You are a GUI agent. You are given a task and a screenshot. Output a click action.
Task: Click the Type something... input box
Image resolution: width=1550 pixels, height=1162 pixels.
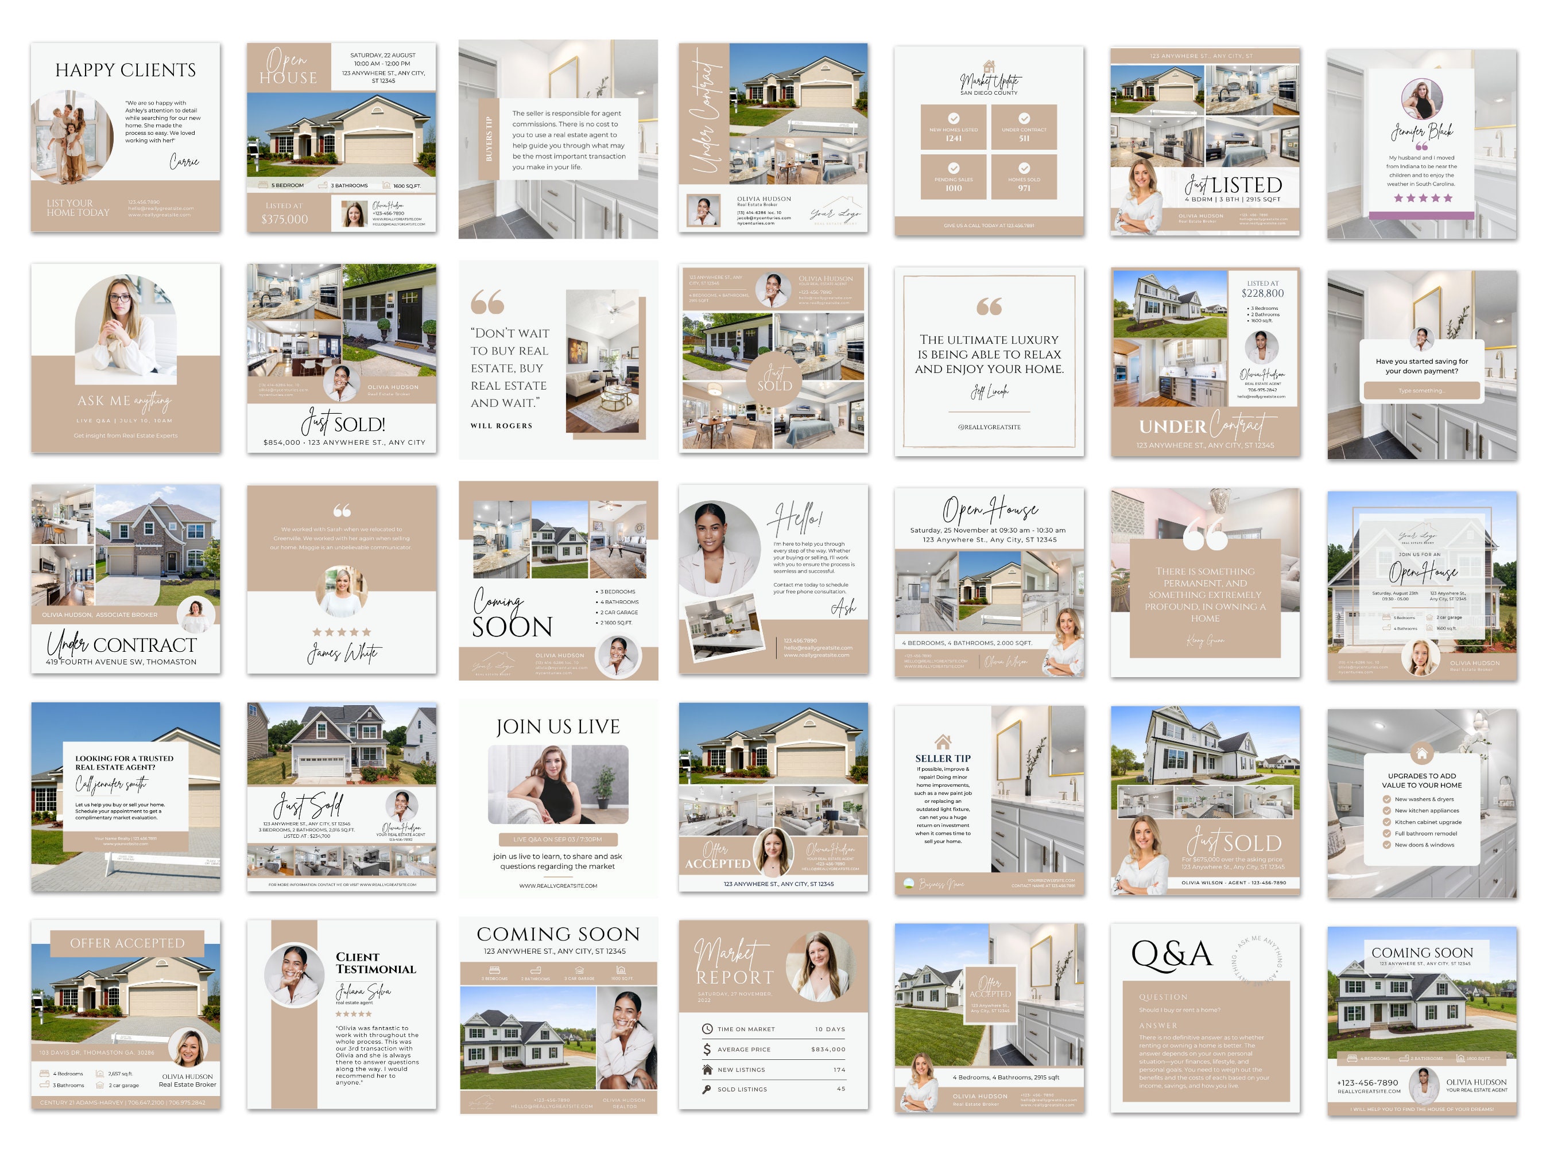1422,391
